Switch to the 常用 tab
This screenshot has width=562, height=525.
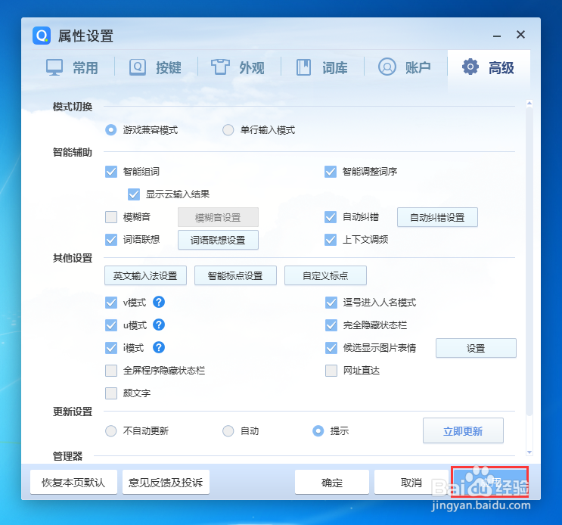[x=73, y=67]
